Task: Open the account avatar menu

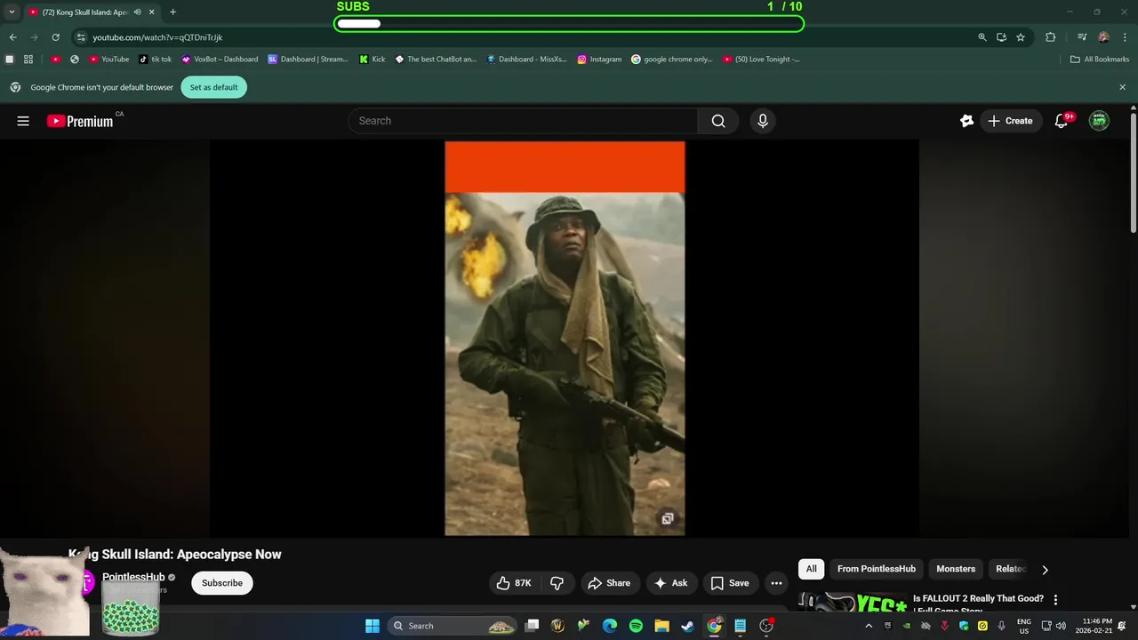Action: pos(1100,121)
